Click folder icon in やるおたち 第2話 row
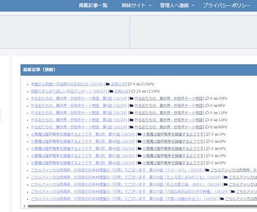Screen dimensions: 257x212 pos(131,120)
